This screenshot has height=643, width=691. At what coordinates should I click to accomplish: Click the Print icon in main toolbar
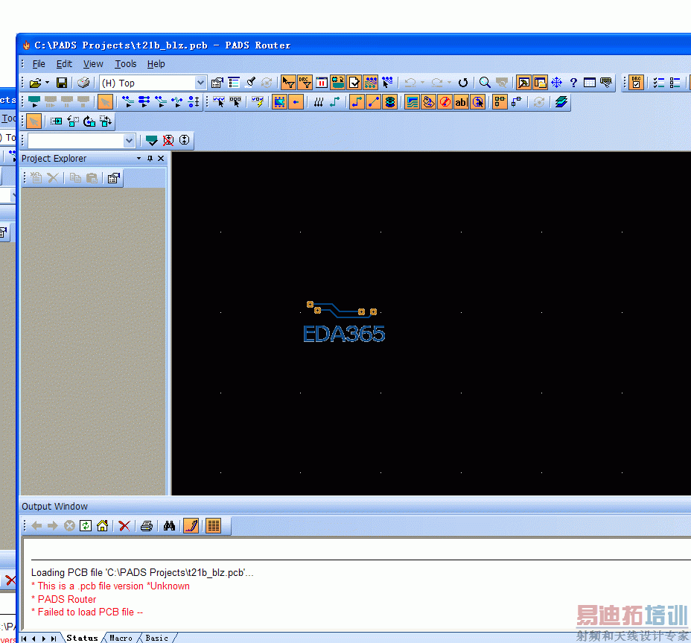coord(83,83)
